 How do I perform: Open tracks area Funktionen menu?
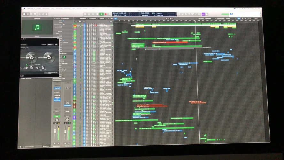93,19
